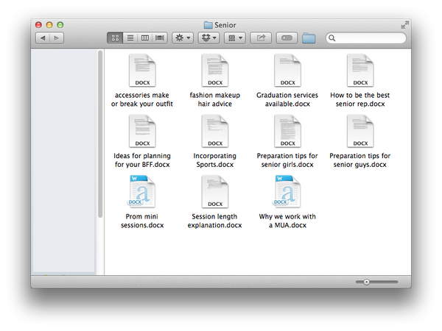This screenshot has height=331, width=442.
Task: Select Incorporating Sports.docx document icon
Action: click(x=214, y=132)
